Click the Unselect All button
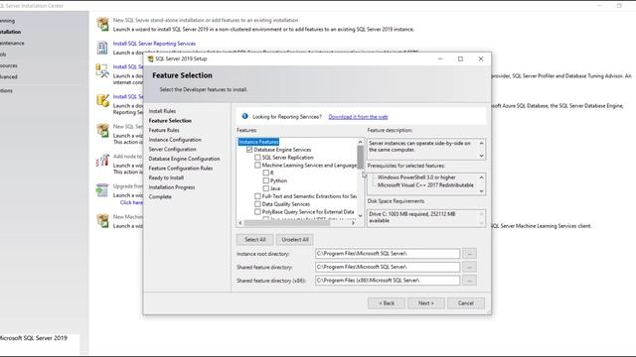Image resolution: width=636 pixels, height=357 pixels. [x=295, y=240]
